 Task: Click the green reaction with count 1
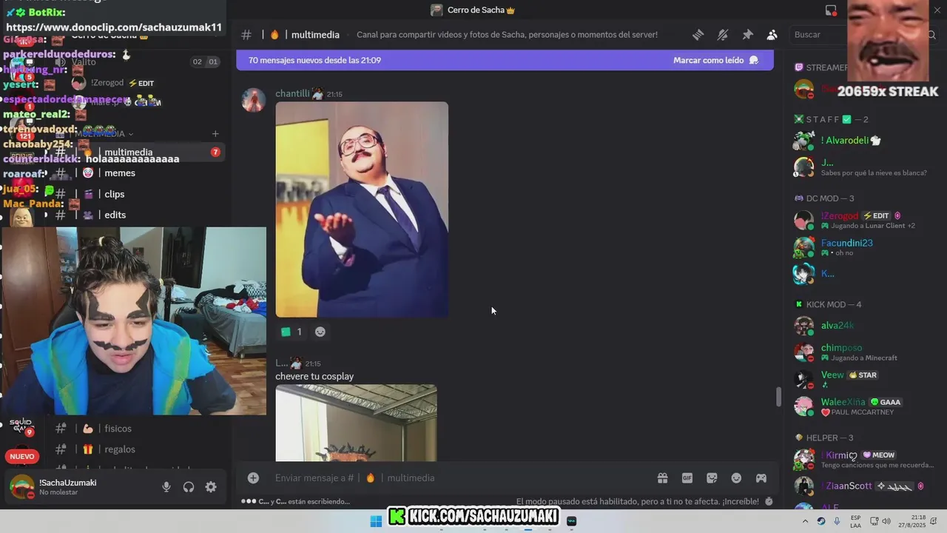(x=291, y=332)
